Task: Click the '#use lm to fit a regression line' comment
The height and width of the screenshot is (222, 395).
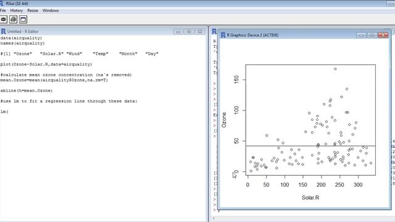Action: click(69, 101)
